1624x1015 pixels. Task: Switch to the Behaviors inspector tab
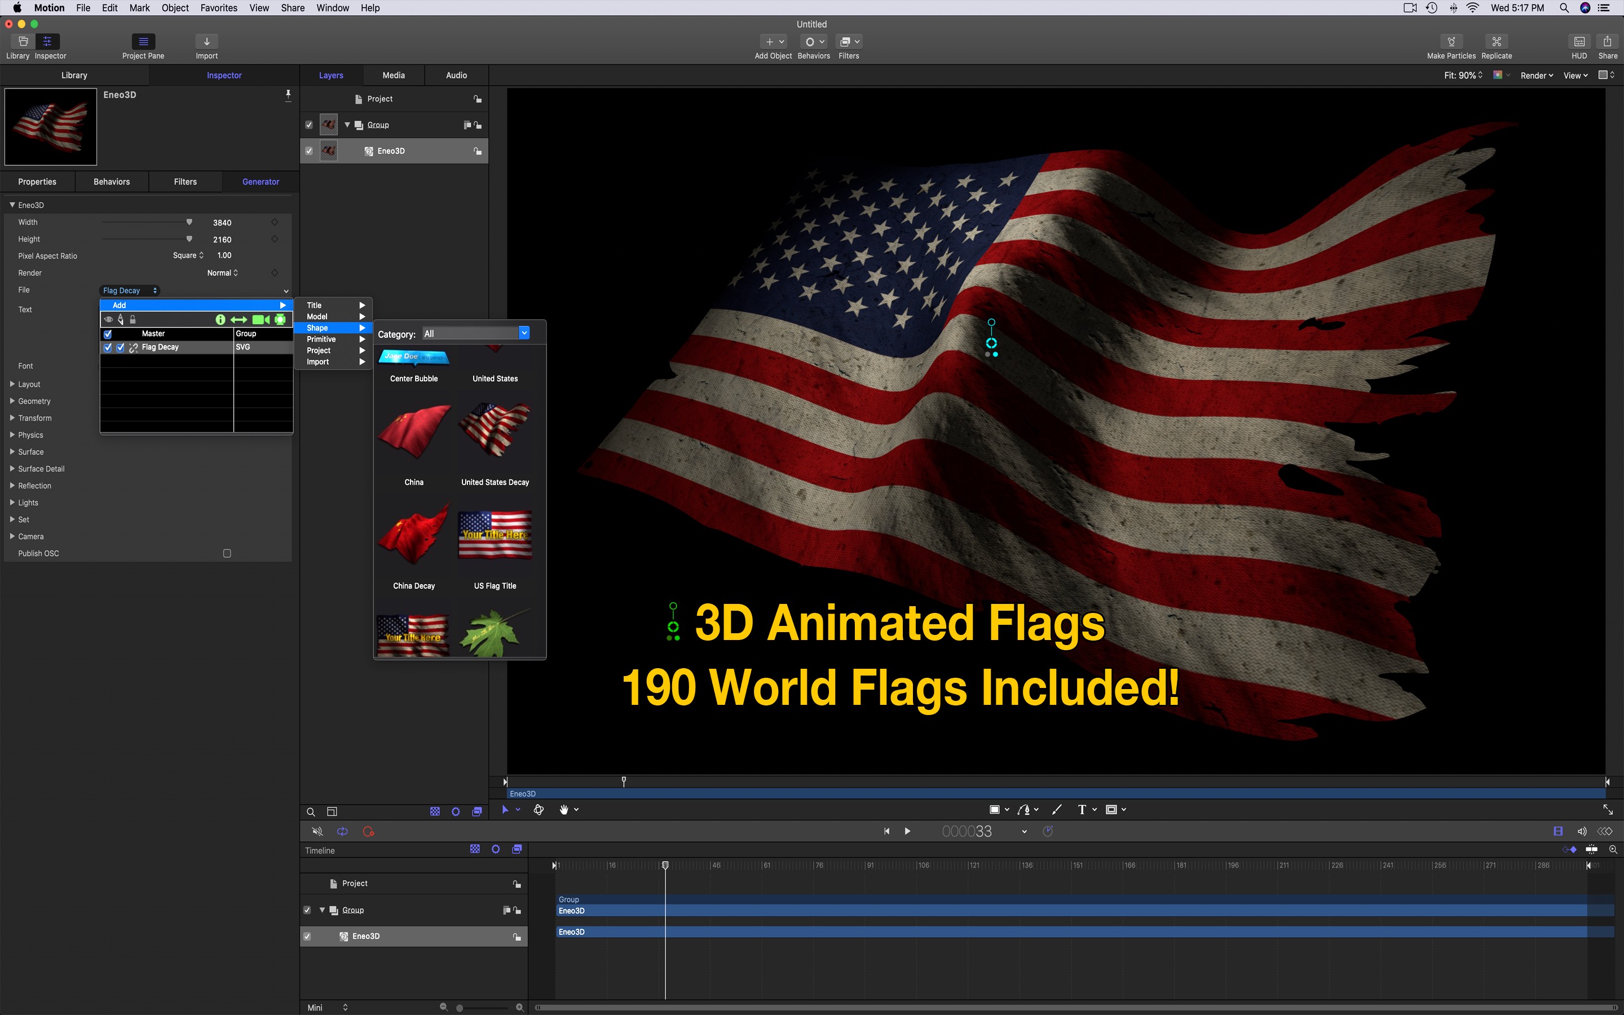click(x=112, y=182)
